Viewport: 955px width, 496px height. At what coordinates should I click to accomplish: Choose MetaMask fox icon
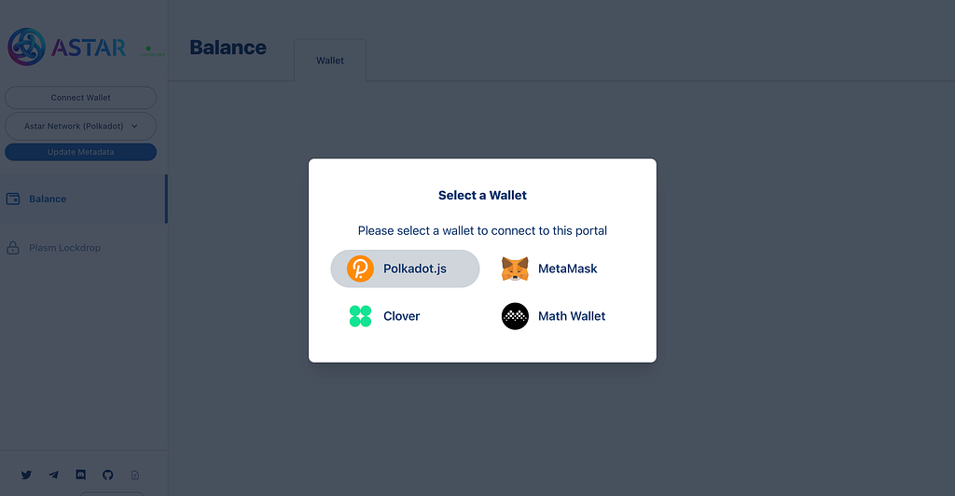(515, 269)
